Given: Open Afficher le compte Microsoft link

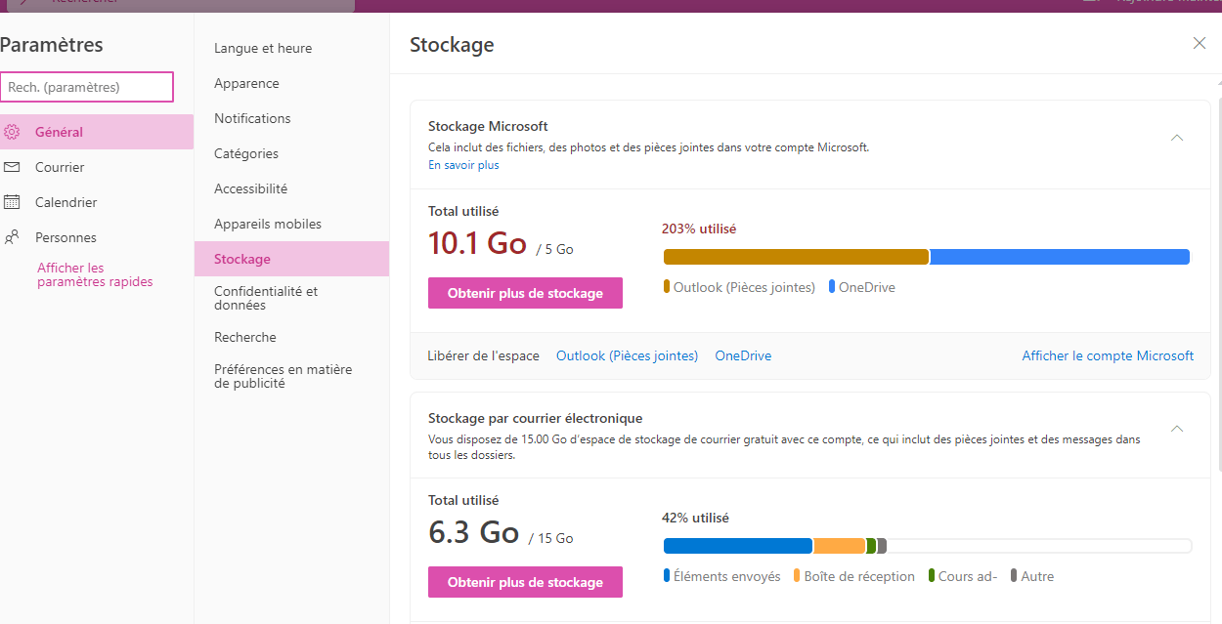Looking at the screenshot, I should point(1108,355).
